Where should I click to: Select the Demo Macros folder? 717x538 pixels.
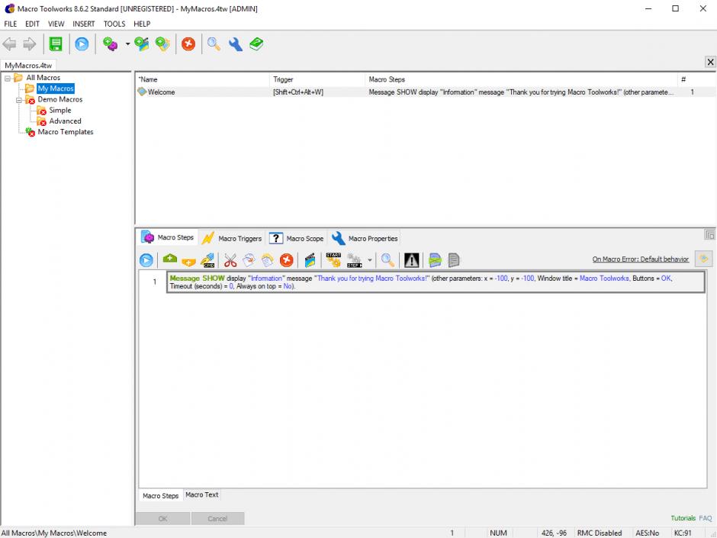tap(60, 99)
